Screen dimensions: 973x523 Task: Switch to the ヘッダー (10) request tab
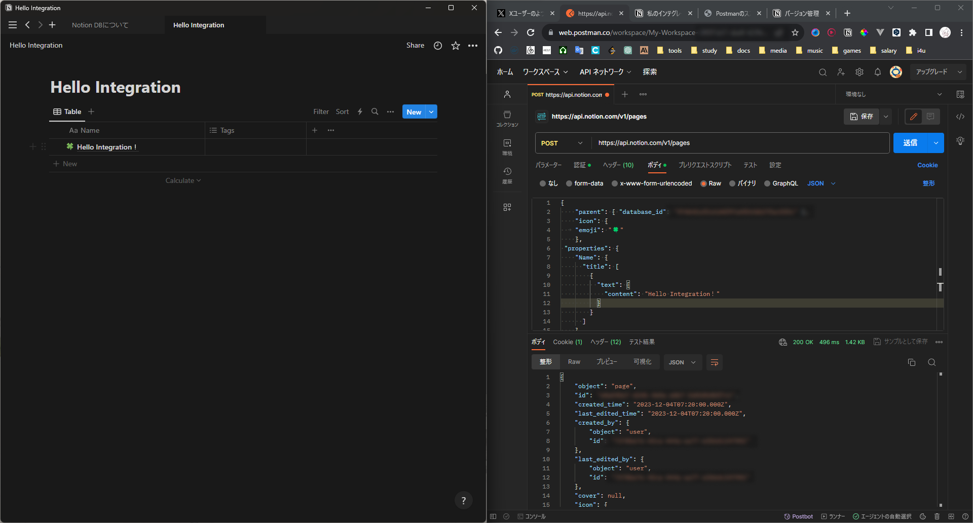coord(618,165)
